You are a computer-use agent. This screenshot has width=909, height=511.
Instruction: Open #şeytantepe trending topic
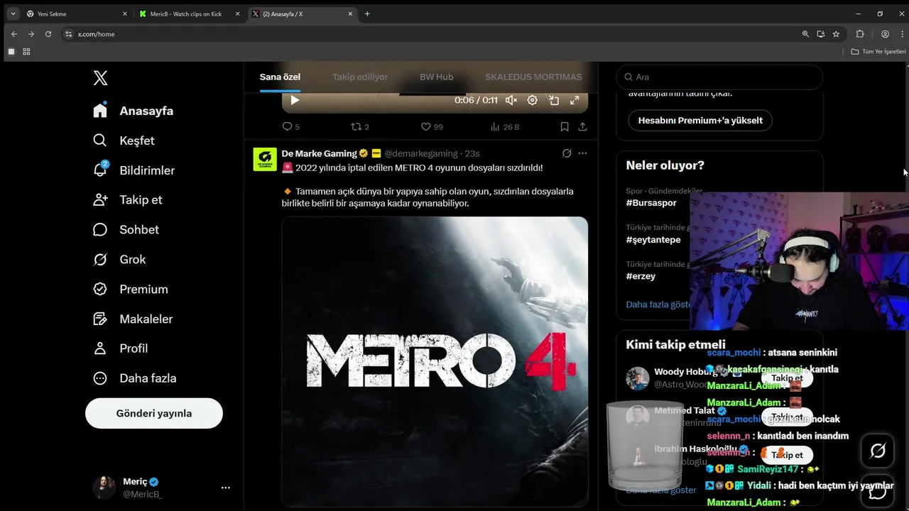point(653,240)
